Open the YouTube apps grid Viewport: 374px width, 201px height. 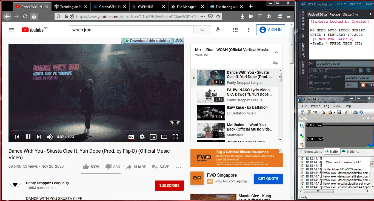coord(235,30)
